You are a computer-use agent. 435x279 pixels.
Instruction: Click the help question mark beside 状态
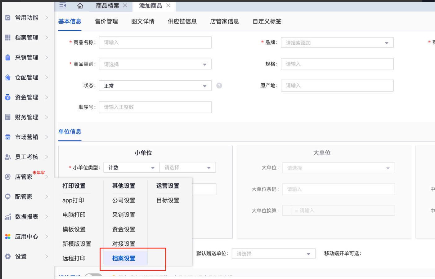(219, 86)
